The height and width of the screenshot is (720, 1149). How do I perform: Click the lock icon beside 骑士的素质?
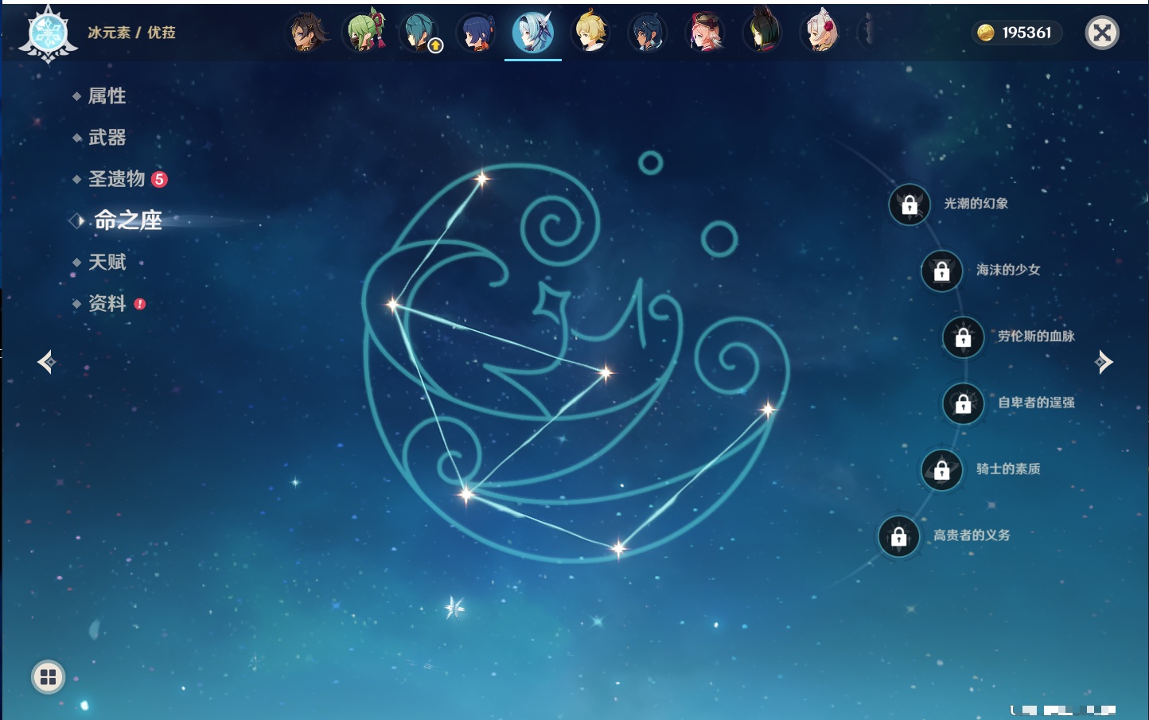click(x=942, y=469)
